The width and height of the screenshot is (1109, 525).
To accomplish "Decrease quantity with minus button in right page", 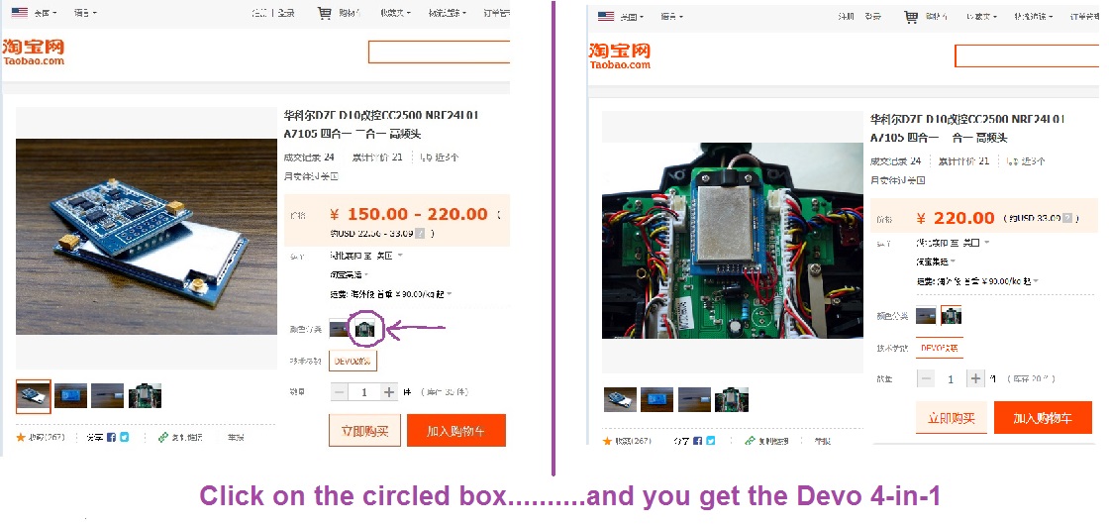I will [926, 378].
